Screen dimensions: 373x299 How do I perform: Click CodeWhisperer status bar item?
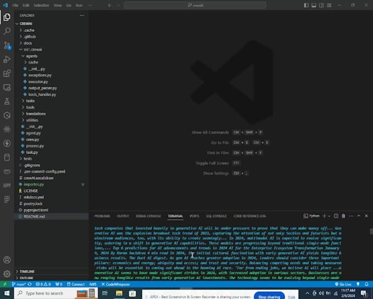(x=116, y=284)
